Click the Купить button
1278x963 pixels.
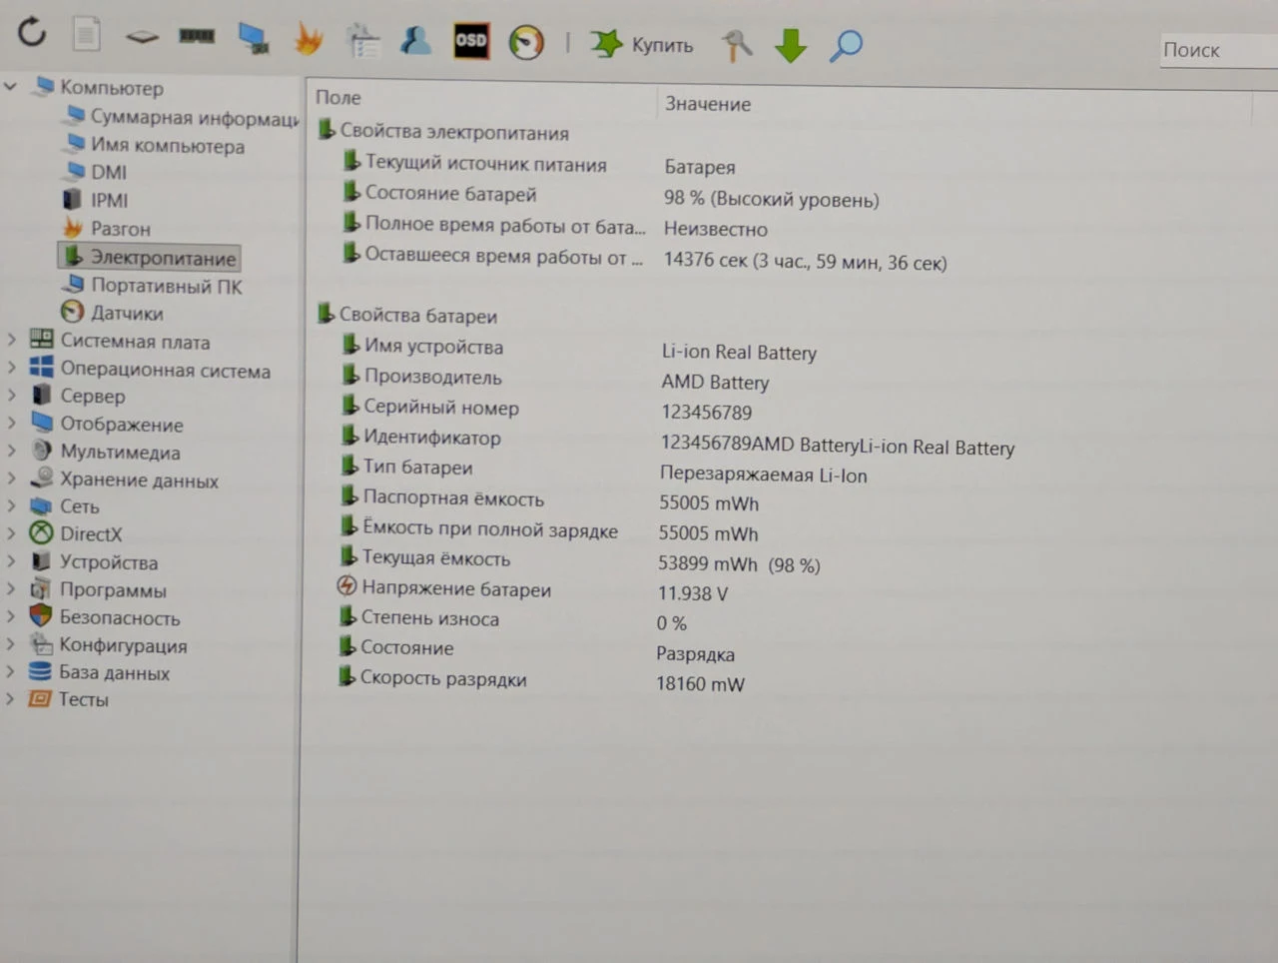[x=642, y=44]
